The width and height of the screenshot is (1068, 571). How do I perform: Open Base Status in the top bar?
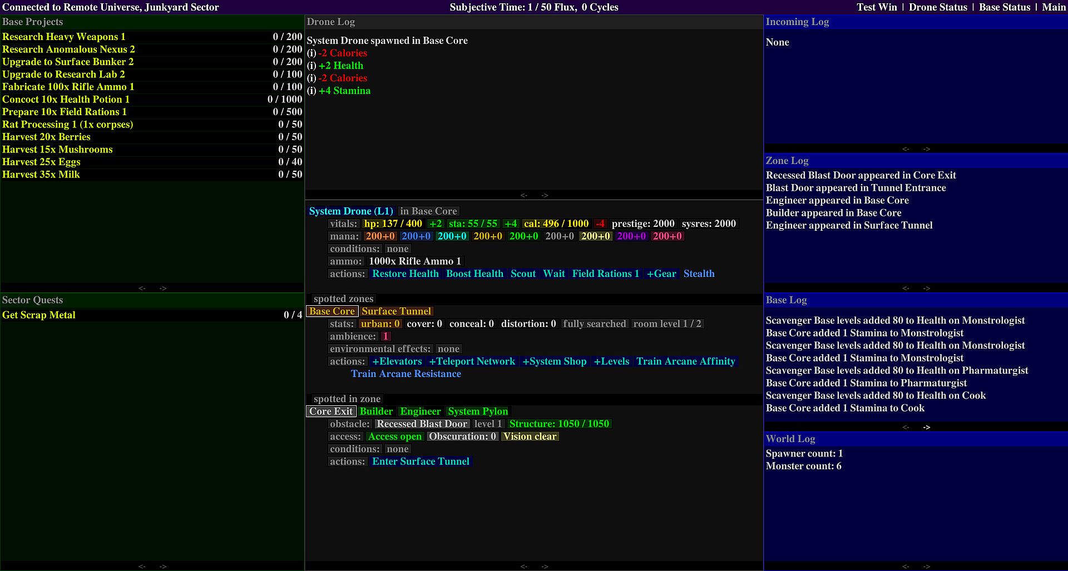click(1004, 7)
